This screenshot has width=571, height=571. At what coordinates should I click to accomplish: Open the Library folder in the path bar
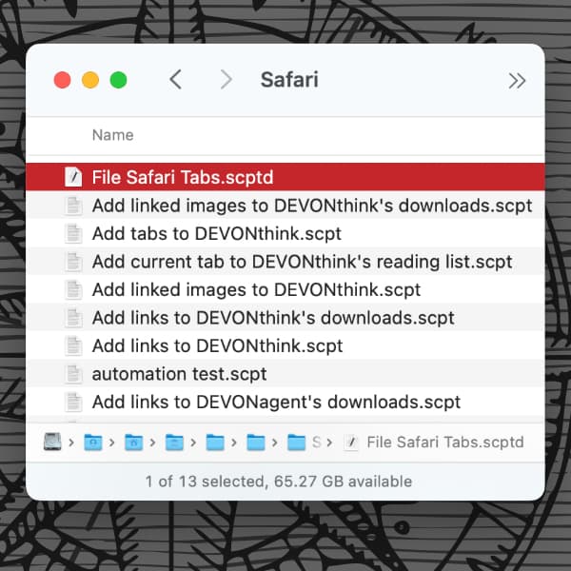point(174,443)
